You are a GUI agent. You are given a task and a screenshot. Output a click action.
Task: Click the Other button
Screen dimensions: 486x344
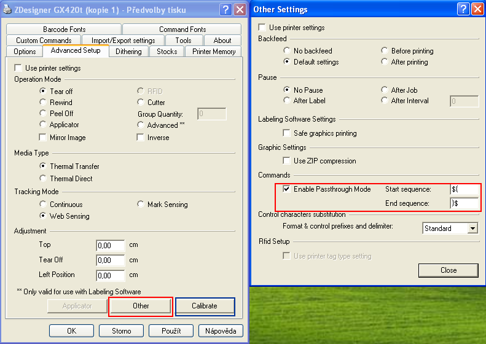pyautogui.click(x=141, y=306)
